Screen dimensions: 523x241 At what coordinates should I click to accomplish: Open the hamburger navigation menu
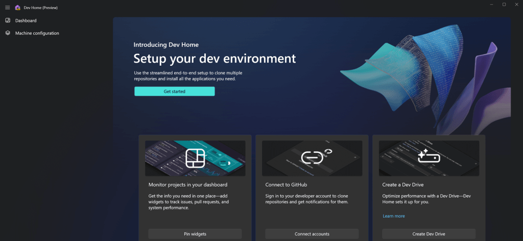[x=7, y=7]
